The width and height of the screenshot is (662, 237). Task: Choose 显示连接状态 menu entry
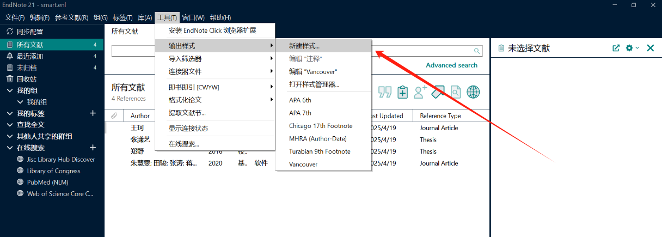point(215,128)
